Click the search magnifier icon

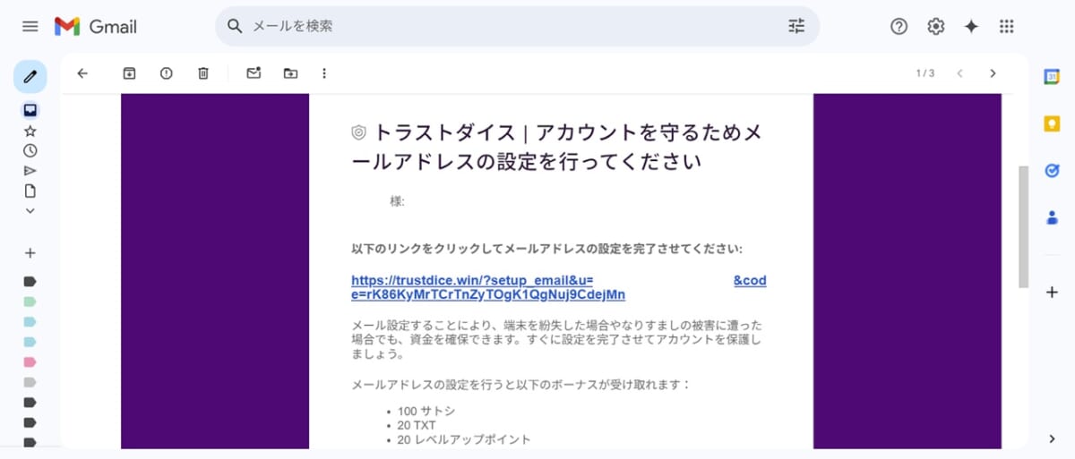point(236,27)
